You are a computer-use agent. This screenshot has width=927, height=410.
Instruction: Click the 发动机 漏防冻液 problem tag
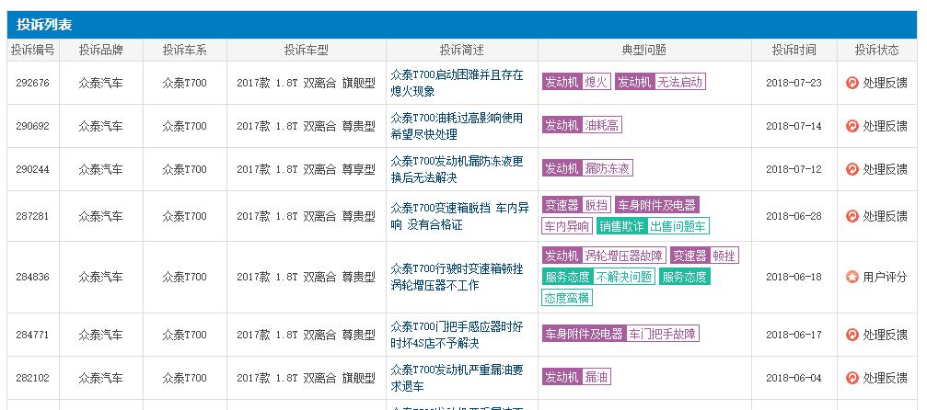587,168
